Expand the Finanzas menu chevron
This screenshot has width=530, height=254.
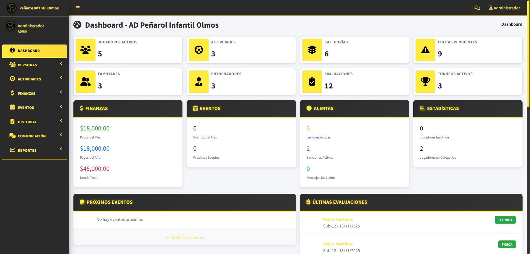[61, 92]
